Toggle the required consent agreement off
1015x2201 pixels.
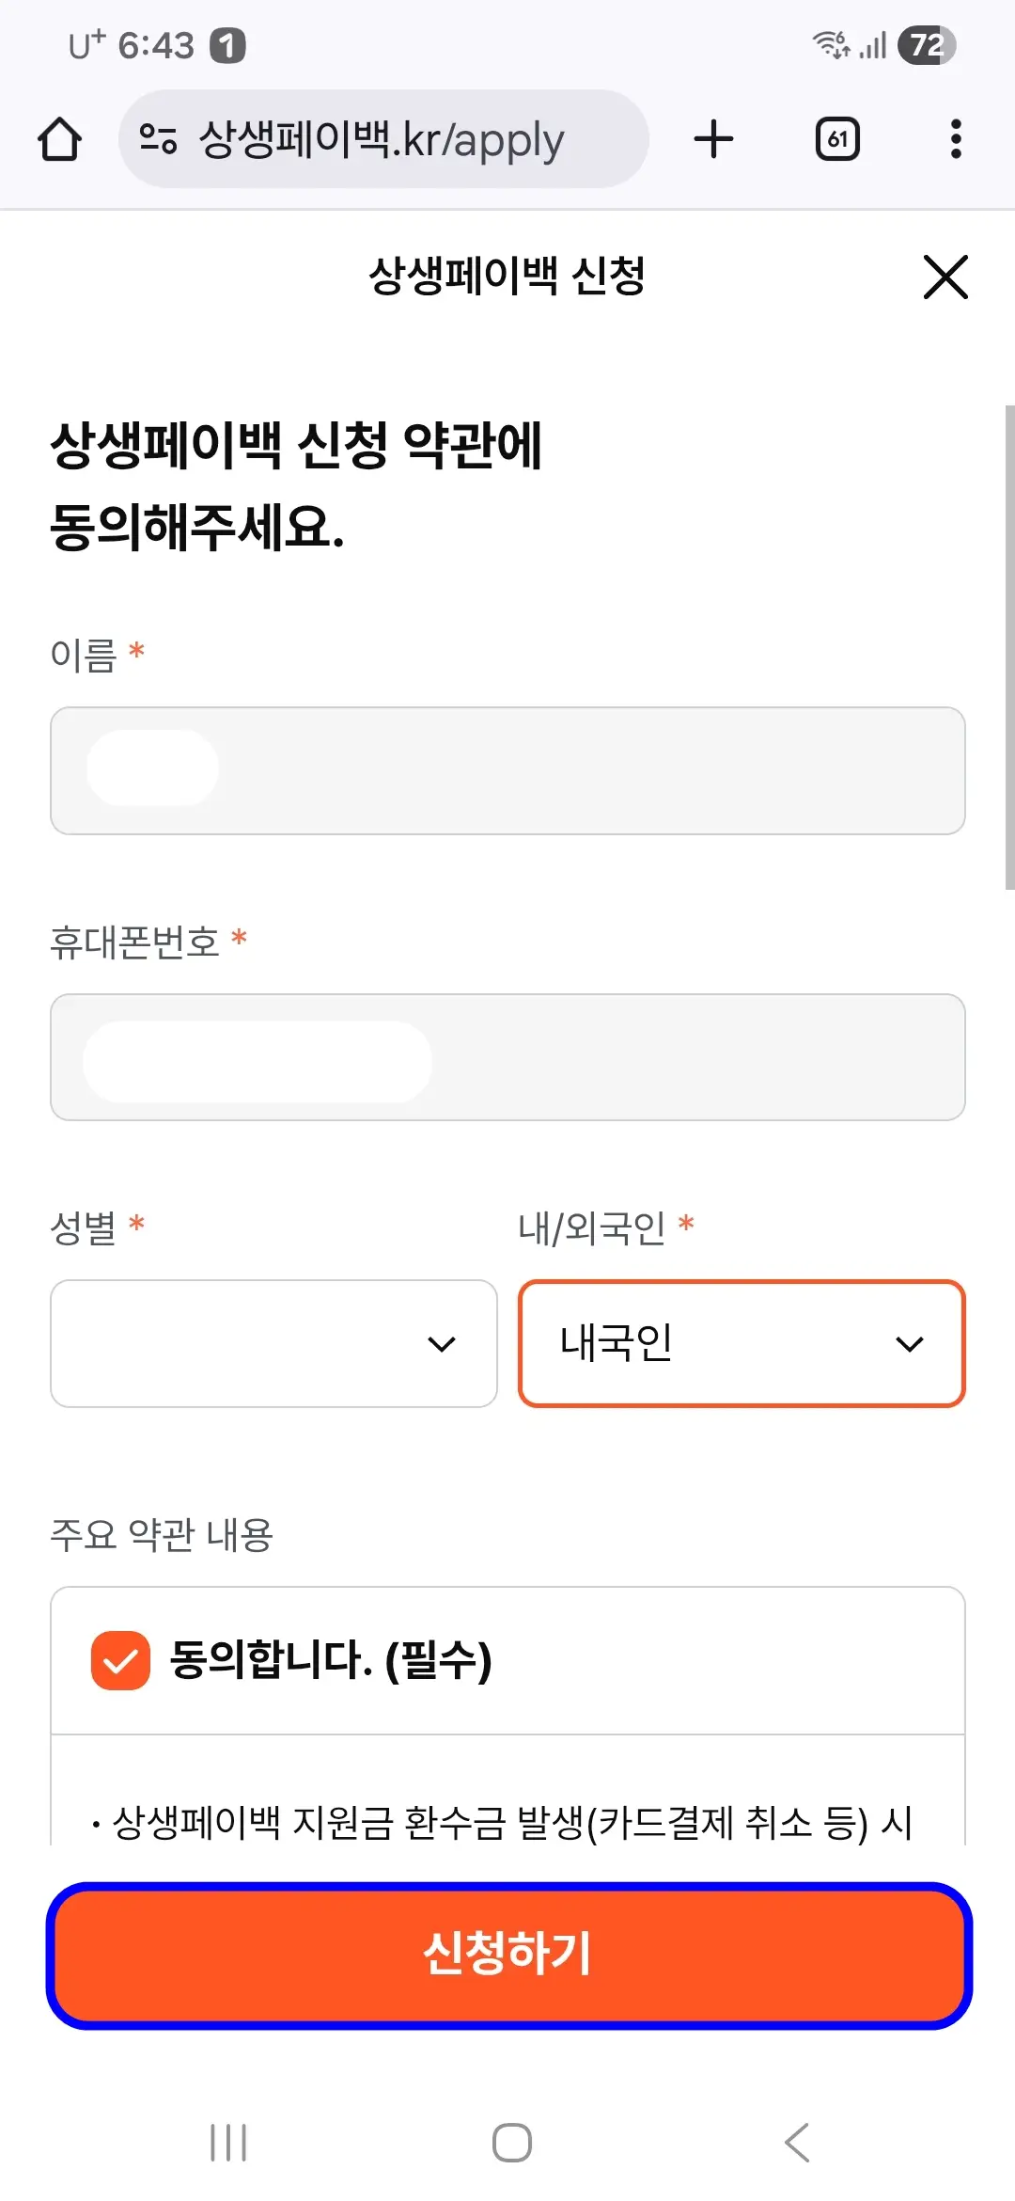119,1659
